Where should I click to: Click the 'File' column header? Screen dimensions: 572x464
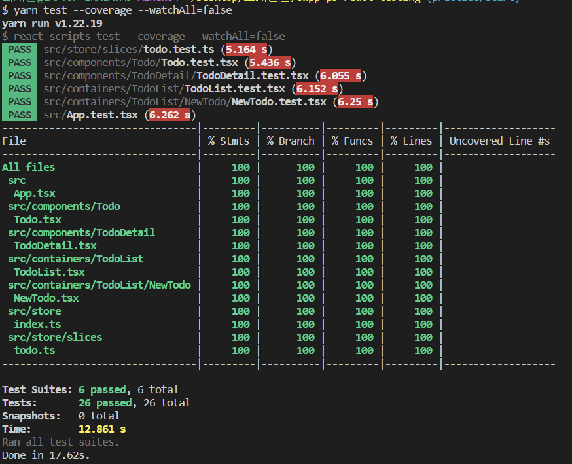tap(14, 141)
